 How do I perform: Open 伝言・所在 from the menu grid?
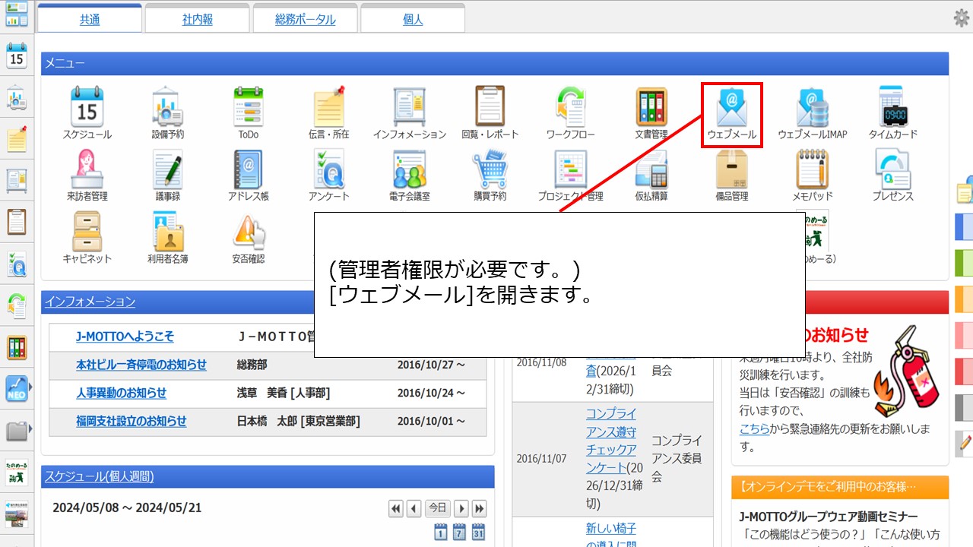point(329,113)
